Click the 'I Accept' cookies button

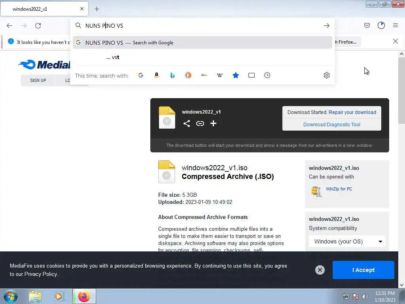tap(363, 270)
